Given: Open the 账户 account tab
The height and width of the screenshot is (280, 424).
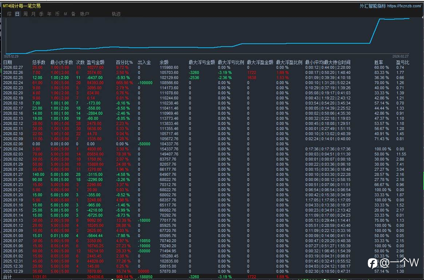Looking at the screenshot, I should [84, 14].
